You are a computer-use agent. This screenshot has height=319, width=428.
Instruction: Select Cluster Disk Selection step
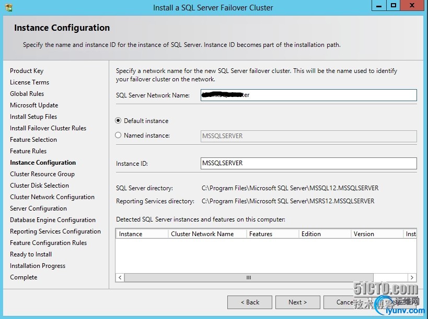tap(40, 186)
